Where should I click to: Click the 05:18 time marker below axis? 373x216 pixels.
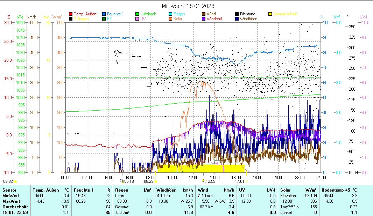tap(129, 181)
